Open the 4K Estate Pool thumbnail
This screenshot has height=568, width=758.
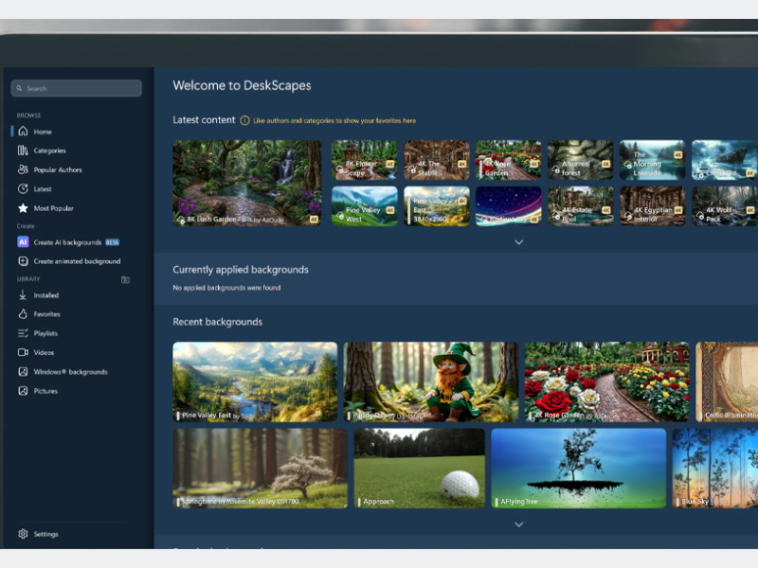point(581,206)
